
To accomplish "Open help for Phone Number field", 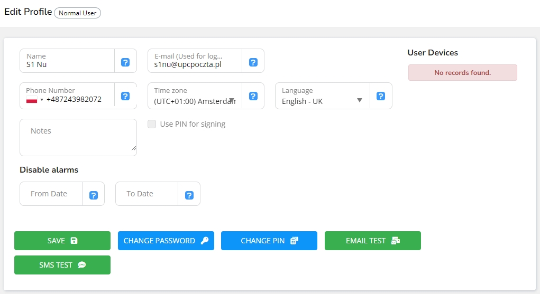I will (x=125, y=96).
